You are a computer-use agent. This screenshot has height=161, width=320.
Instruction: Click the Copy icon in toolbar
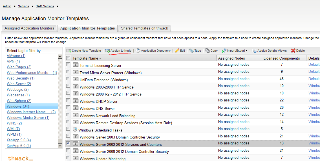point(208,50)
